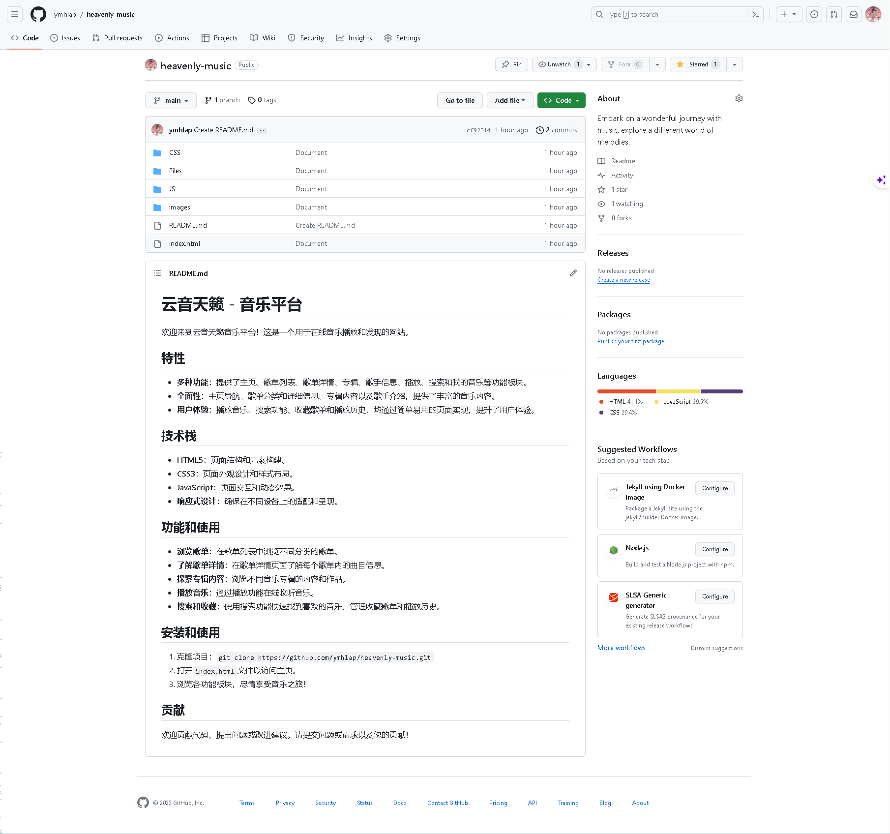The image size is (890, 834).
Task: Open the GitHub homepage logo
Action: (38, 14)
